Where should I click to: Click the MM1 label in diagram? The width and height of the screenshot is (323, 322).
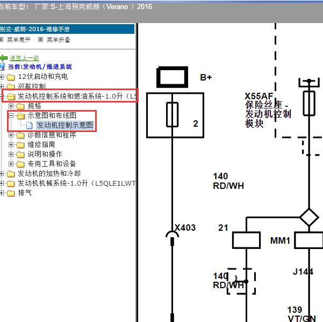[280, 240]
